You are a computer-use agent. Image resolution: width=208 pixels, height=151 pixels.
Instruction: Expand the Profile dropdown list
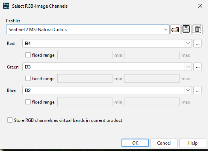(x=165, y=29)
